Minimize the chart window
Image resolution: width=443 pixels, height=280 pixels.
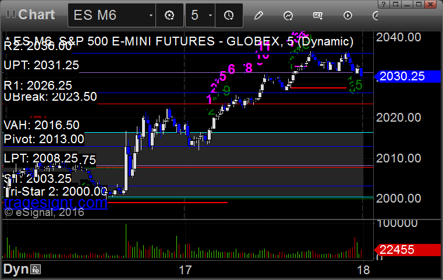407,4
